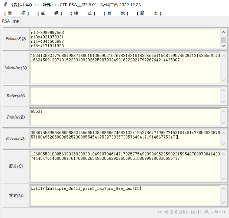Open the 密钥 menu
The height and width of the screenshot is (218, 229).
pyautogui.click(x=49, y=14)
